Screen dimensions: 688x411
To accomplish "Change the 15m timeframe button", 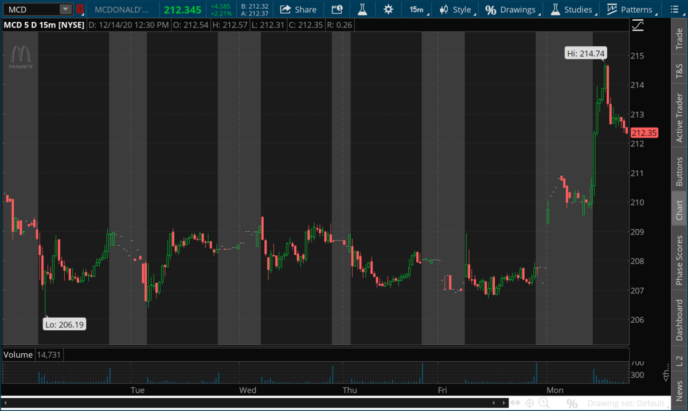I will pos(417,9).
